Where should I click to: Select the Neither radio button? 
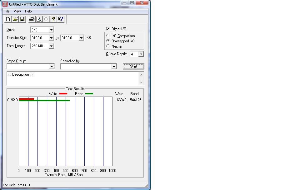[108, 46]
